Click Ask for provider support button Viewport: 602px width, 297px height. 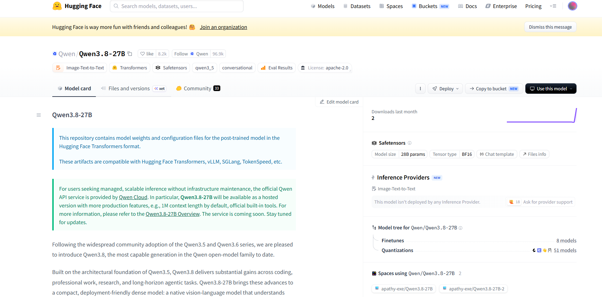click(540, 202)
